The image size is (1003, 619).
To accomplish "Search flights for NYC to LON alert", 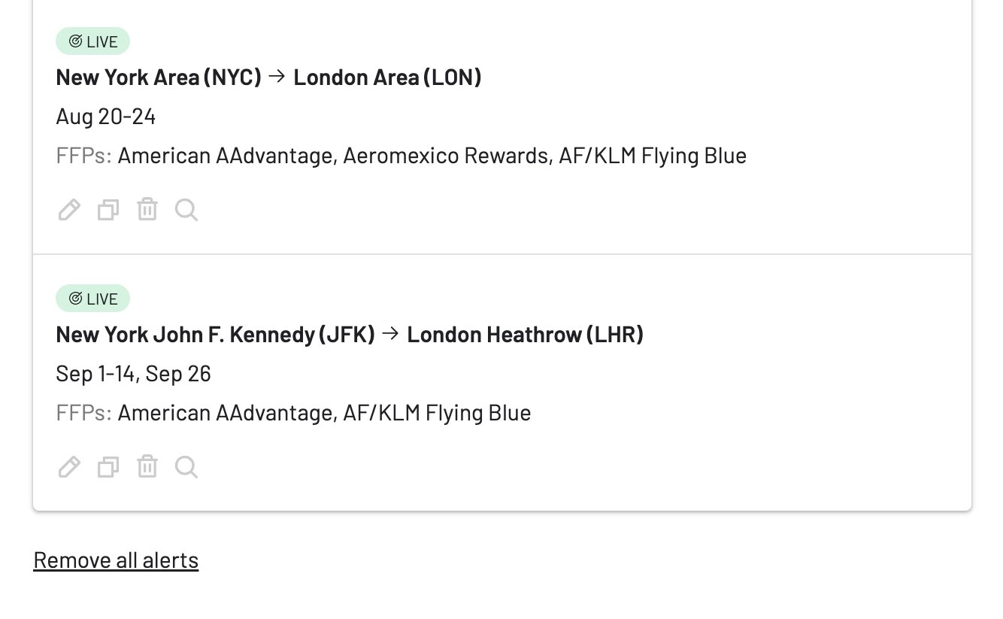I will tap(186, 210).
